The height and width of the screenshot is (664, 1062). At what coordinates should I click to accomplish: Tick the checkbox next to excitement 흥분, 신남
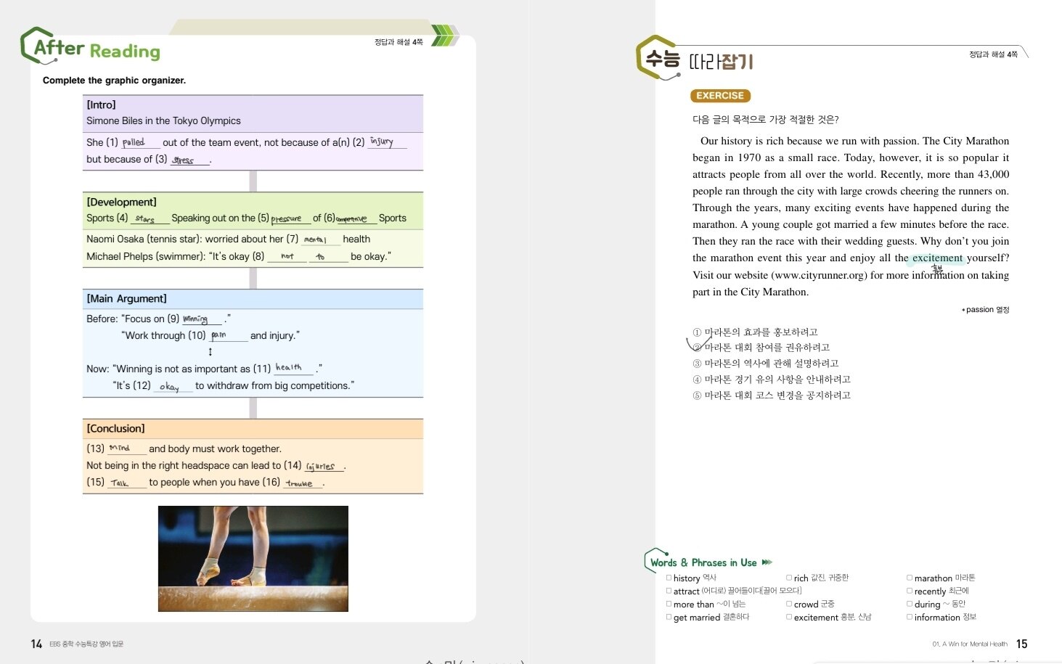(x=789, y=617)
